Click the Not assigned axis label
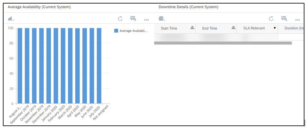The image size is (307, 128). coord(101,113)
